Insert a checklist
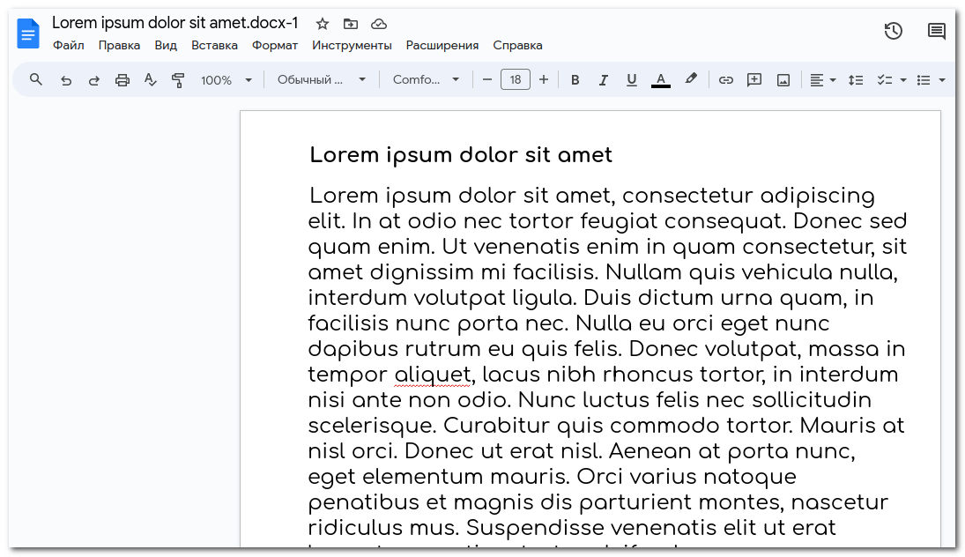The width and height of the screenshot is (965, 557). 885,80
